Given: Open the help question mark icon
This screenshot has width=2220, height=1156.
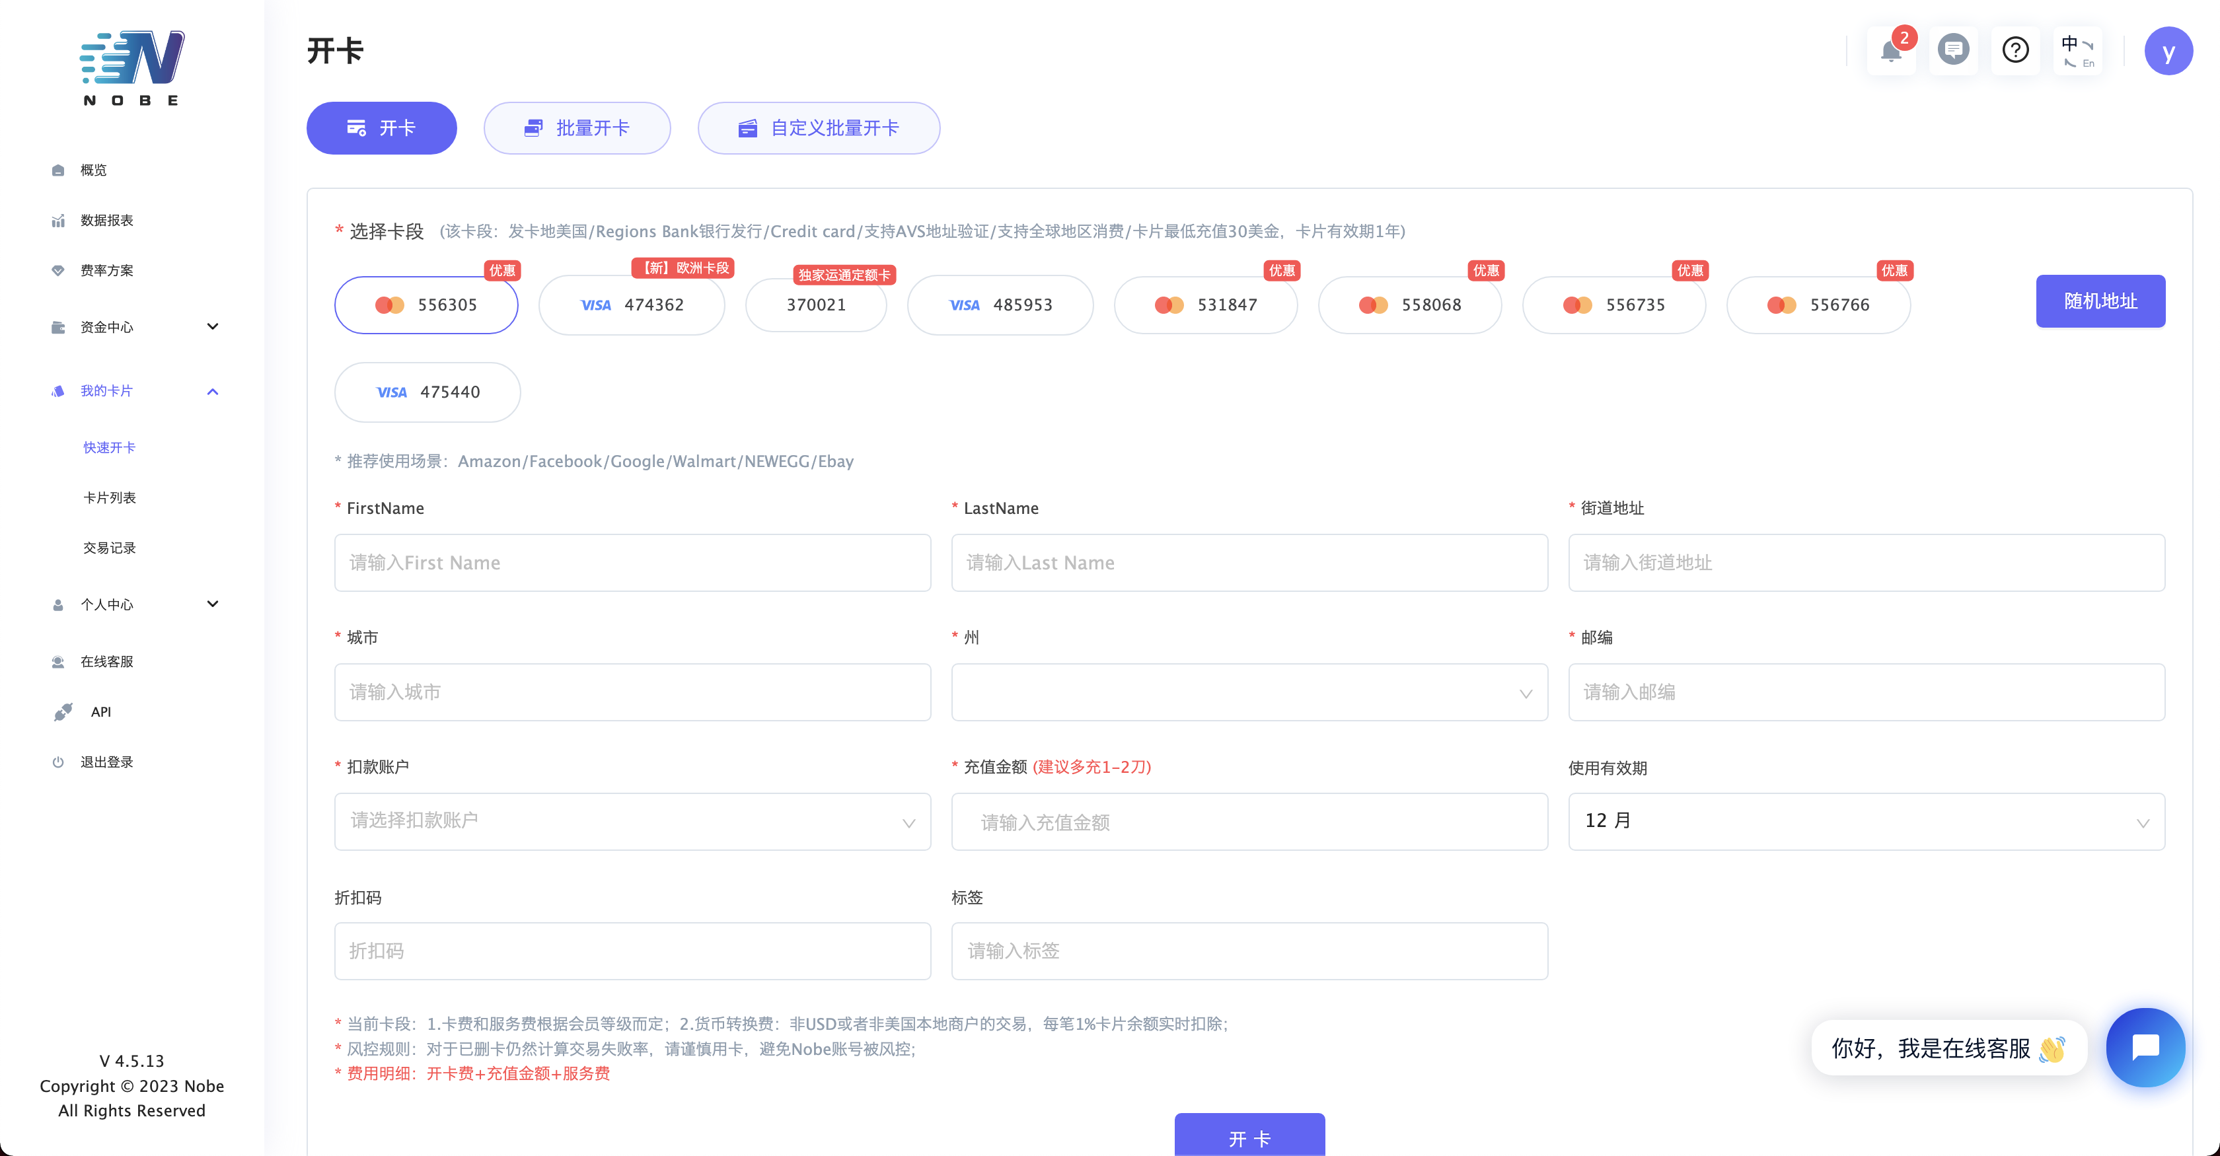Looking at the screenshot, I should pos(2015,50).
